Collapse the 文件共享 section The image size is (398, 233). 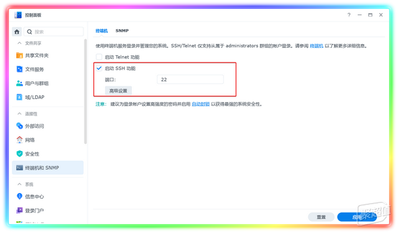click(19, 43)
